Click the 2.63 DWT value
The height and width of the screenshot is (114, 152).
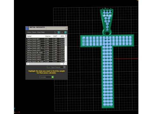(55, 50)
